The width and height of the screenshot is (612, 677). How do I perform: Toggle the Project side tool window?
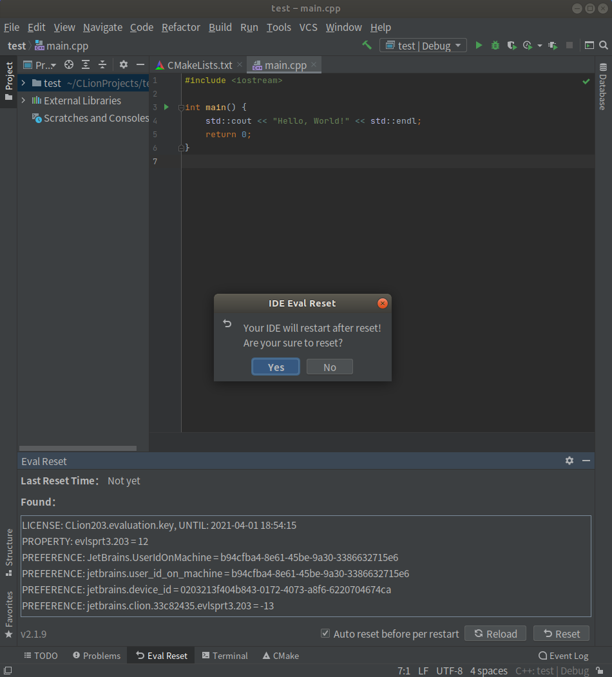pyautogui.click(x=8, y=81)
